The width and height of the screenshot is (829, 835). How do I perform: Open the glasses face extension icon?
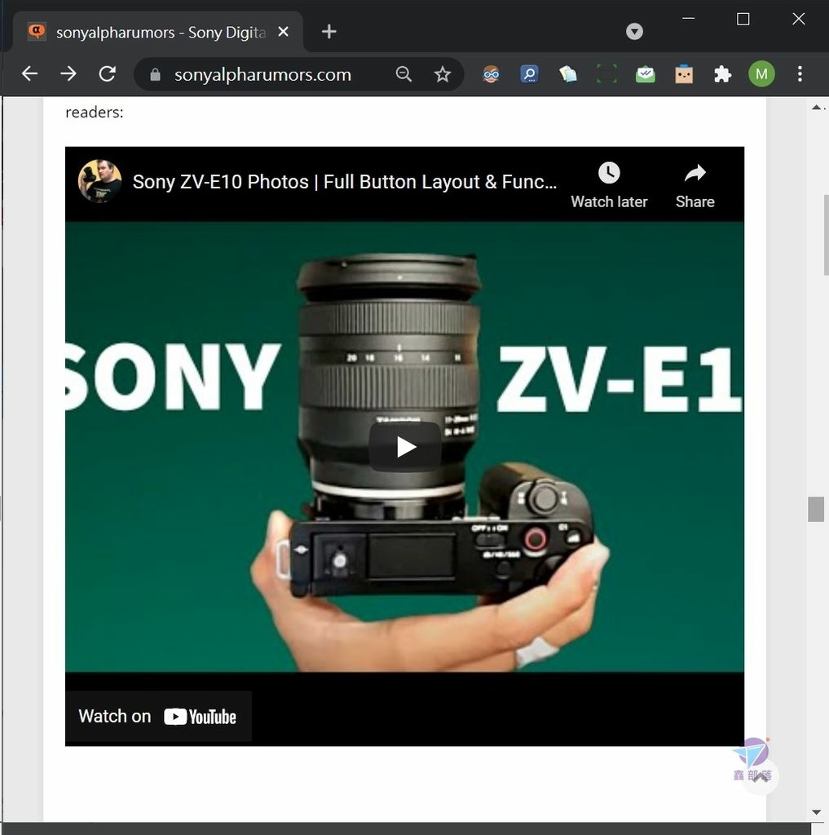pyautogui.click(x=491, y=74)
